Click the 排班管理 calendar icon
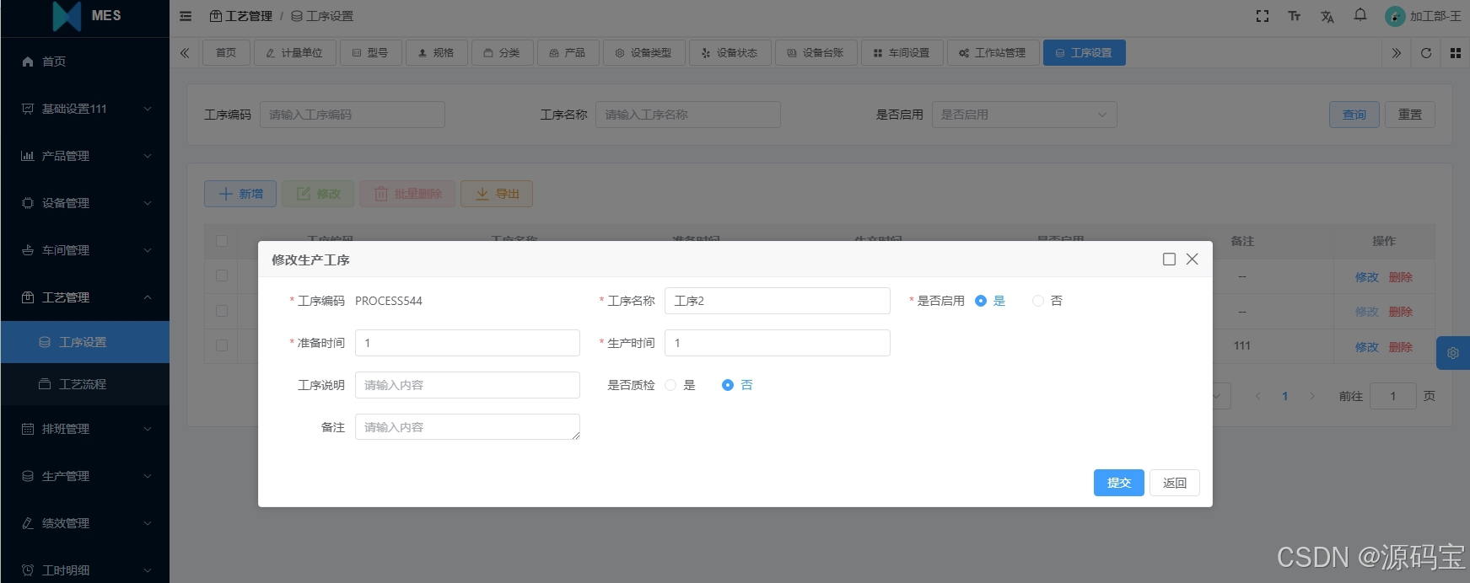The width and height of the screenshot is (1470, 583). pos(28,429)
